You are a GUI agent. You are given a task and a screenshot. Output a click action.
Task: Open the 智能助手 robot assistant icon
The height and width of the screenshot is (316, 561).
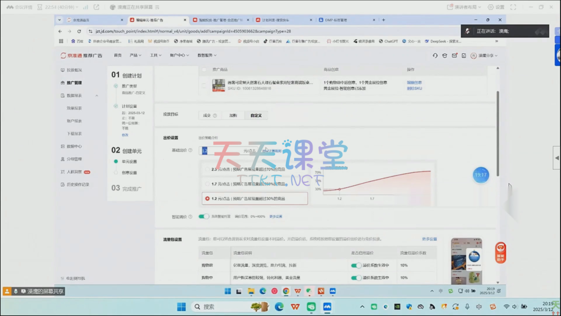[x=500, y=252]
